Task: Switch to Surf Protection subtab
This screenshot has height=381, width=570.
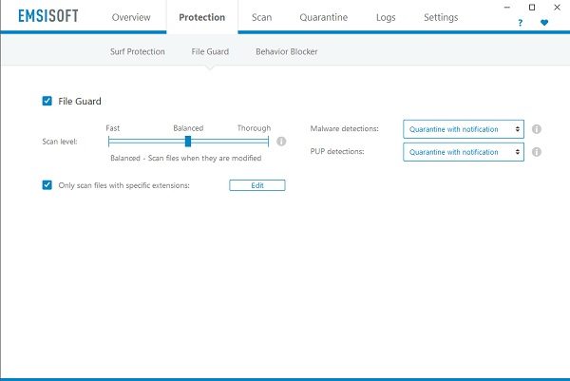Action: (138, 51)
